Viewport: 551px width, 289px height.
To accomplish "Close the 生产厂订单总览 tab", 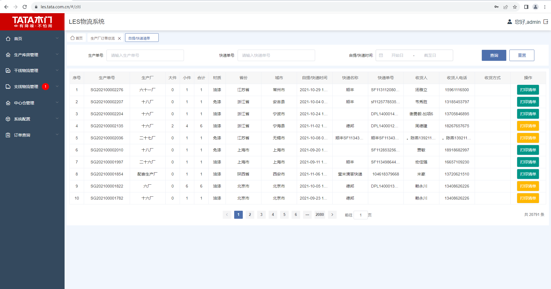I will click(119, 38).
